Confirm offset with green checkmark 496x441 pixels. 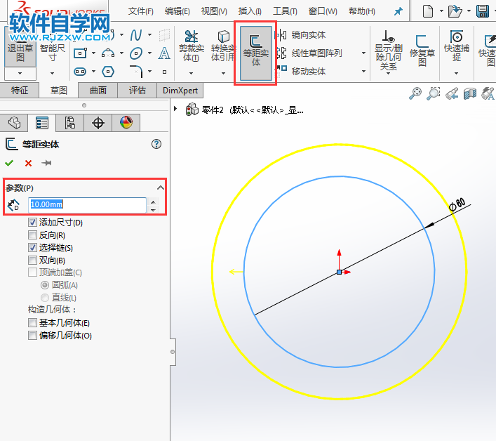pos(9,163)
